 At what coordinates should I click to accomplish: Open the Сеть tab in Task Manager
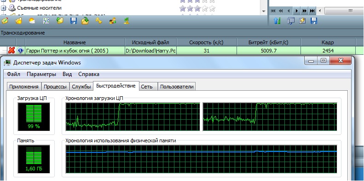[x=147, y=87]
